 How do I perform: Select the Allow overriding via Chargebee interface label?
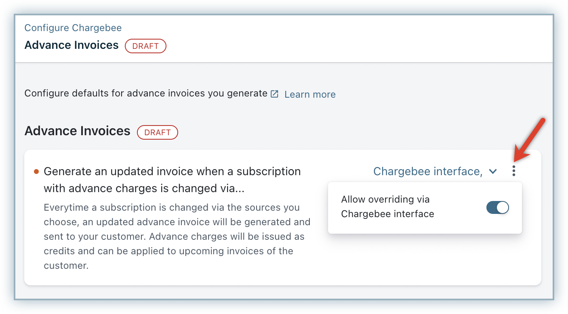pos(387,207)
